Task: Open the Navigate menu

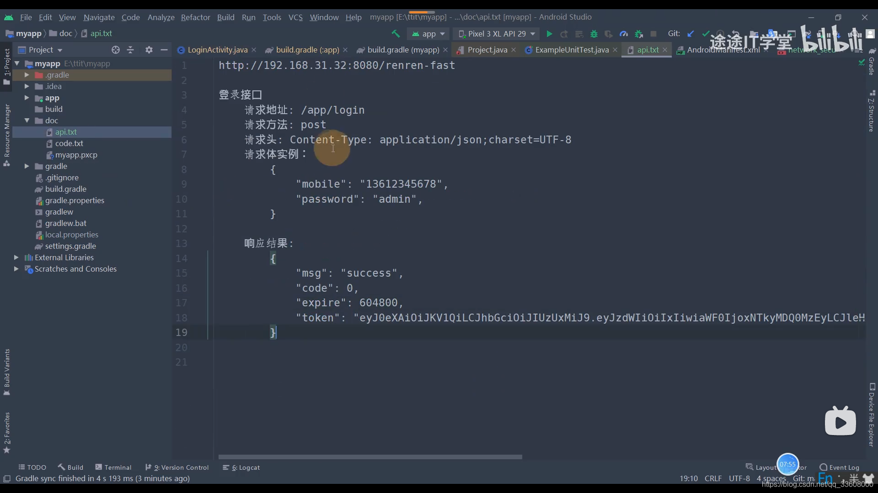Action: tap(99, 17)
